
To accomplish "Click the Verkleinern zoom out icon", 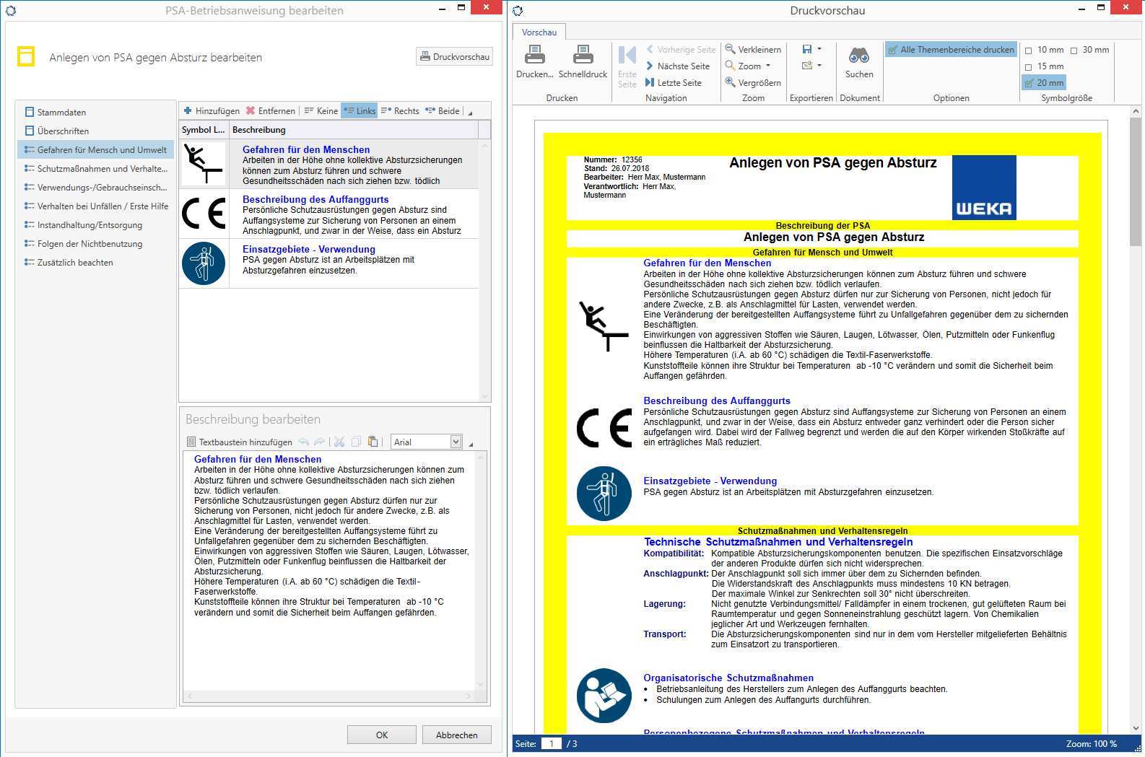I will pyautogui.click(x=731, y=49).
